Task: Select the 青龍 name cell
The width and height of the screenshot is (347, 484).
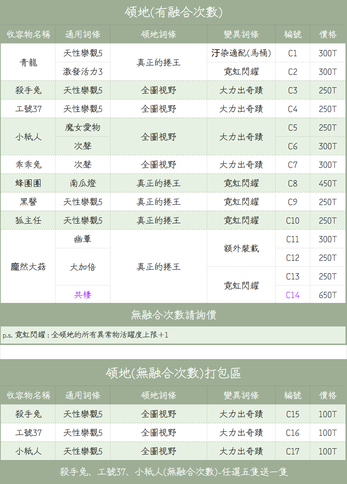Action: [x=28, y=63]
